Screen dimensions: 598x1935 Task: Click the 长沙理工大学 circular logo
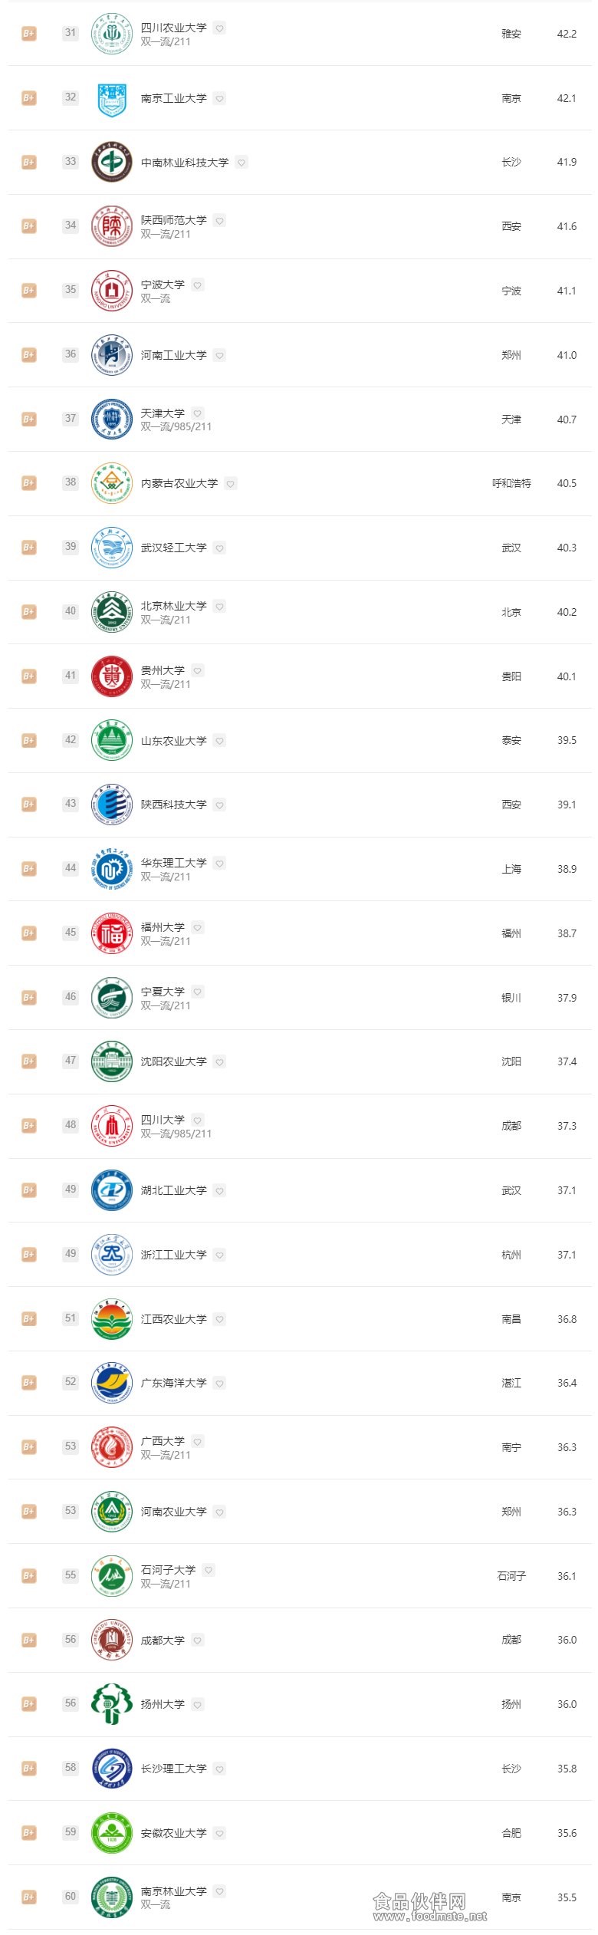coord(112,1769)
